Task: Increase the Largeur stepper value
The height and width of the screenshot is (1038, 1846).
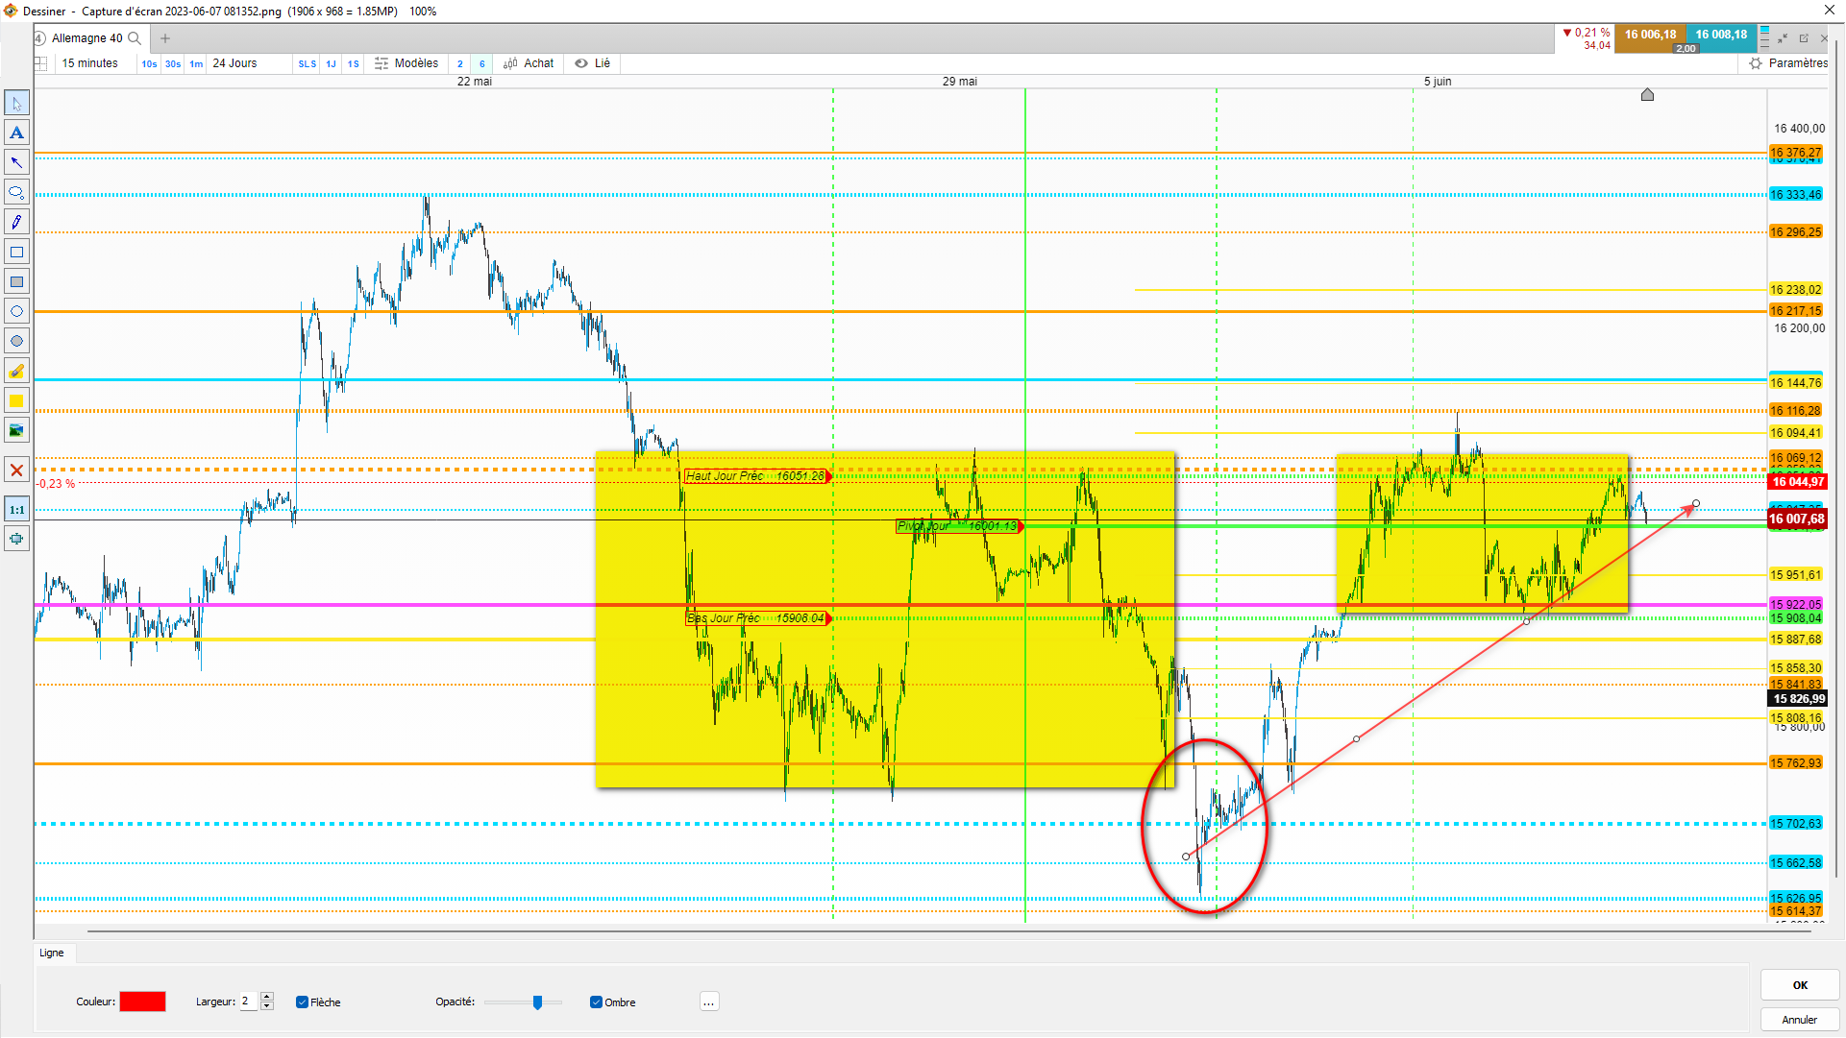Action: point(267,997)
